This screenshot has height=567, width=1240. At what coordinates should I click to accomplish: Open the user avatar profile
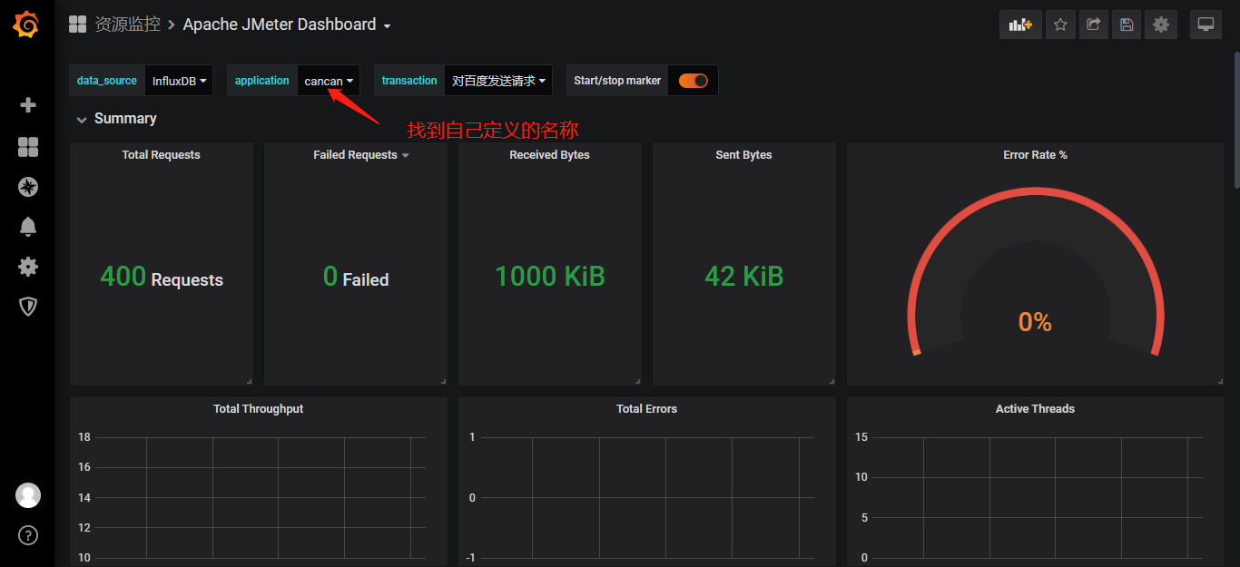[x=28, y=495]
